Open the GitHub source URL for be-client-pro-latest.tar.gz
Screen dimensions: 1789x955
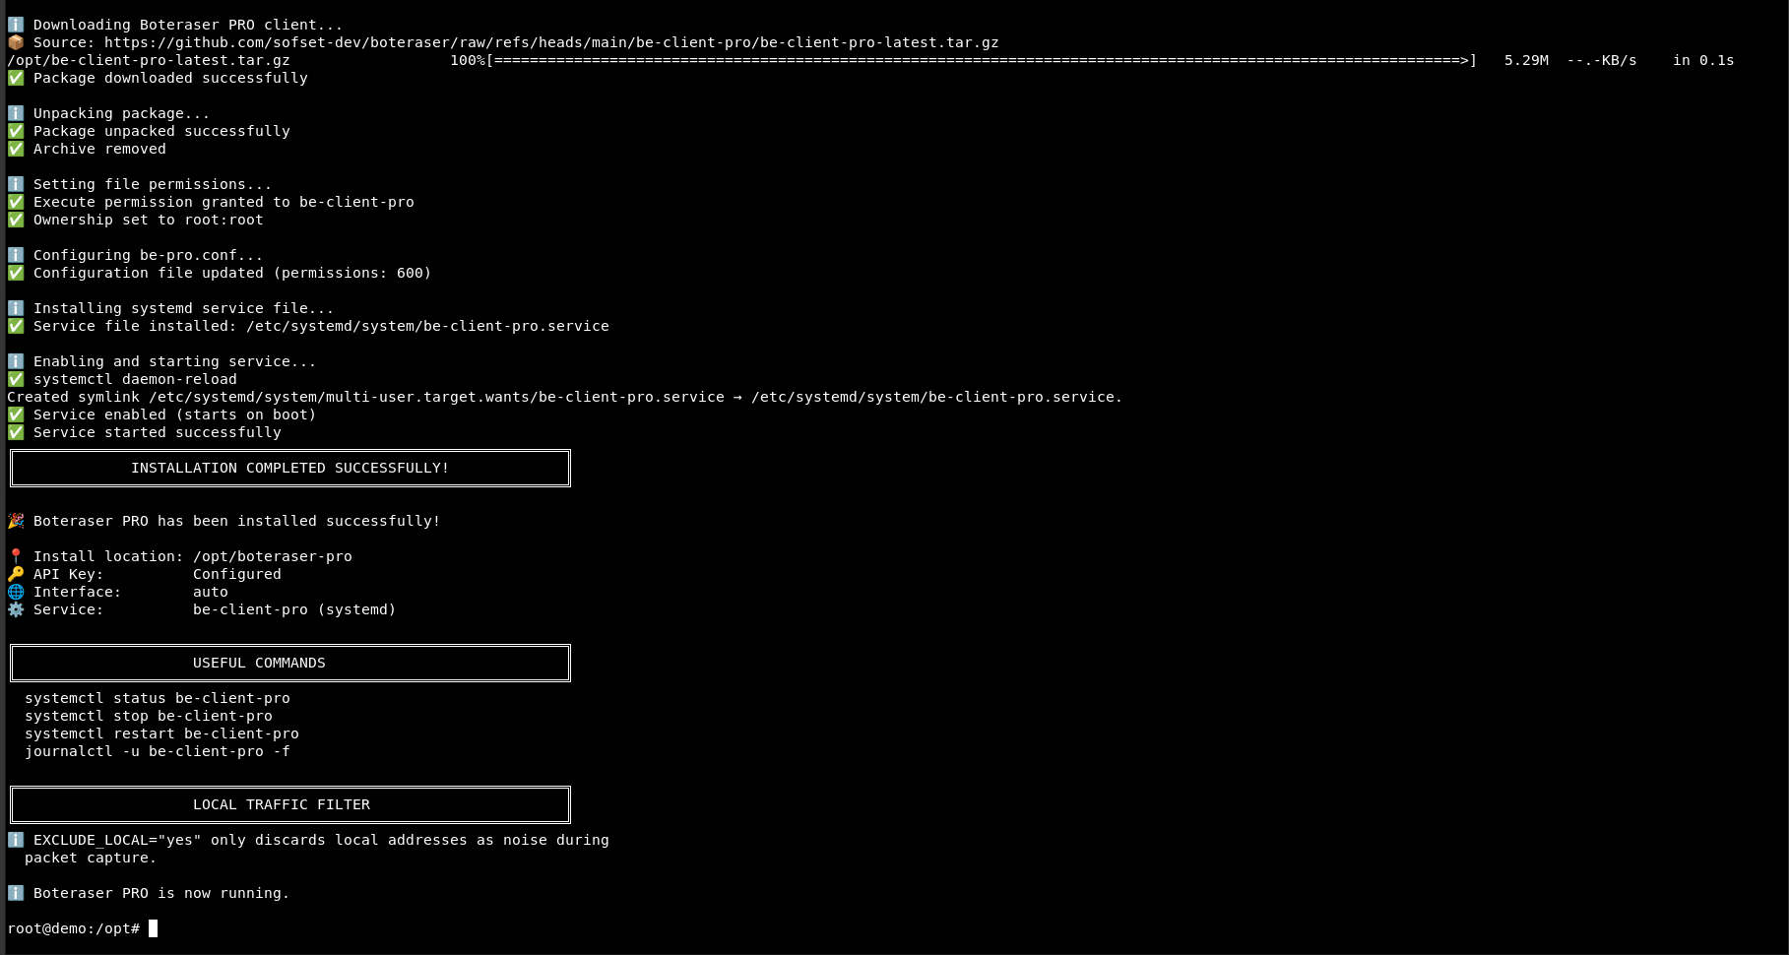pyautogui.click(x=551, y=42)
